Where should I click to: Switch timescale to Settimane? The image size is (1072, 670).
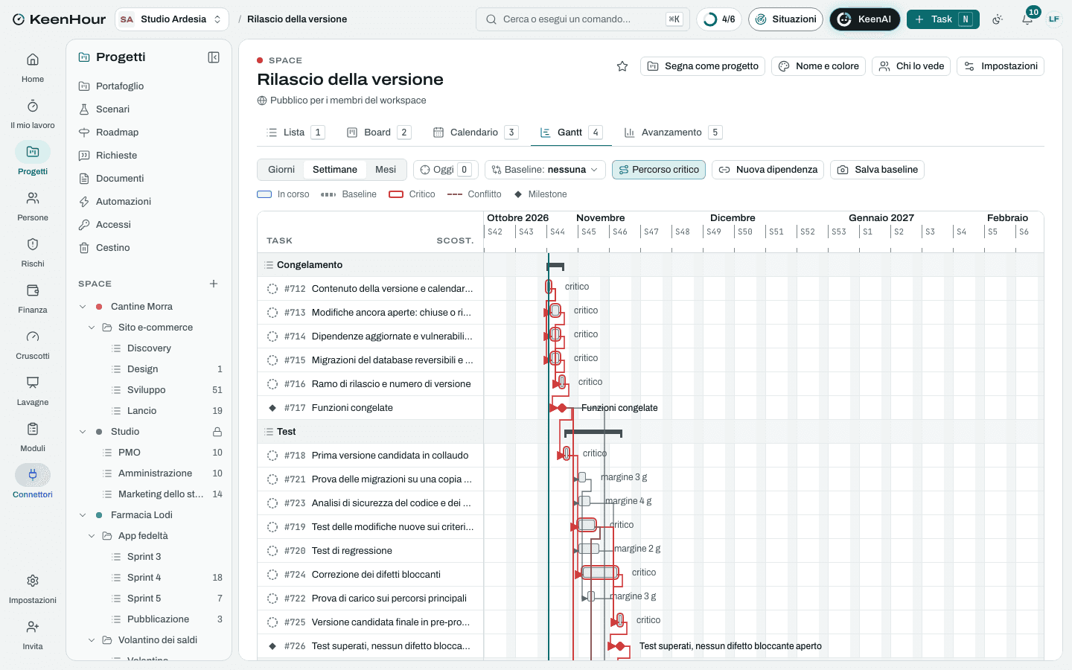pyautogui.click(x=335, y=170)
